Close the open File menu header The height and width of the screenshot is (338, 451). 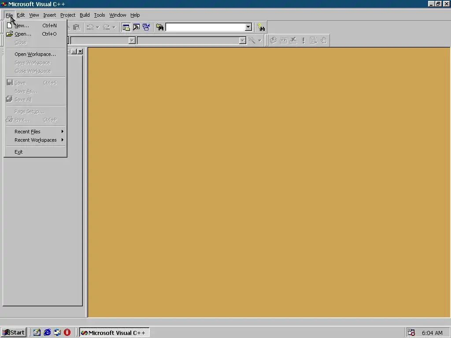click(9, 15)
